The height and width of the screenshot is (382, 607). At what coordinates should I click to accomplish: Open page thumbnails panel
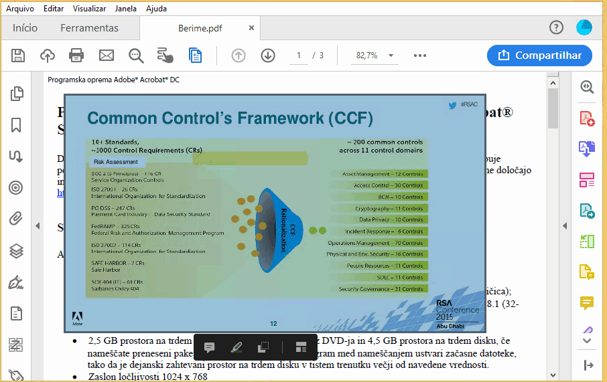coord(16,94)
